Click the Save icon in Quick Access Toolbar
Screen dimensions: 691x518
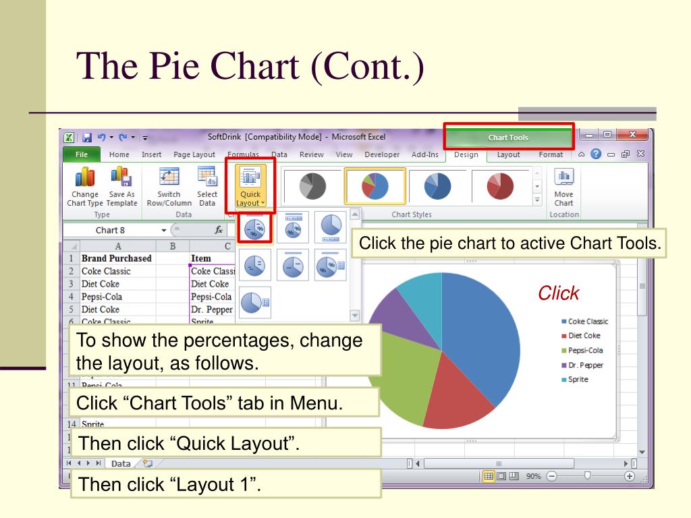pos(87,138)
